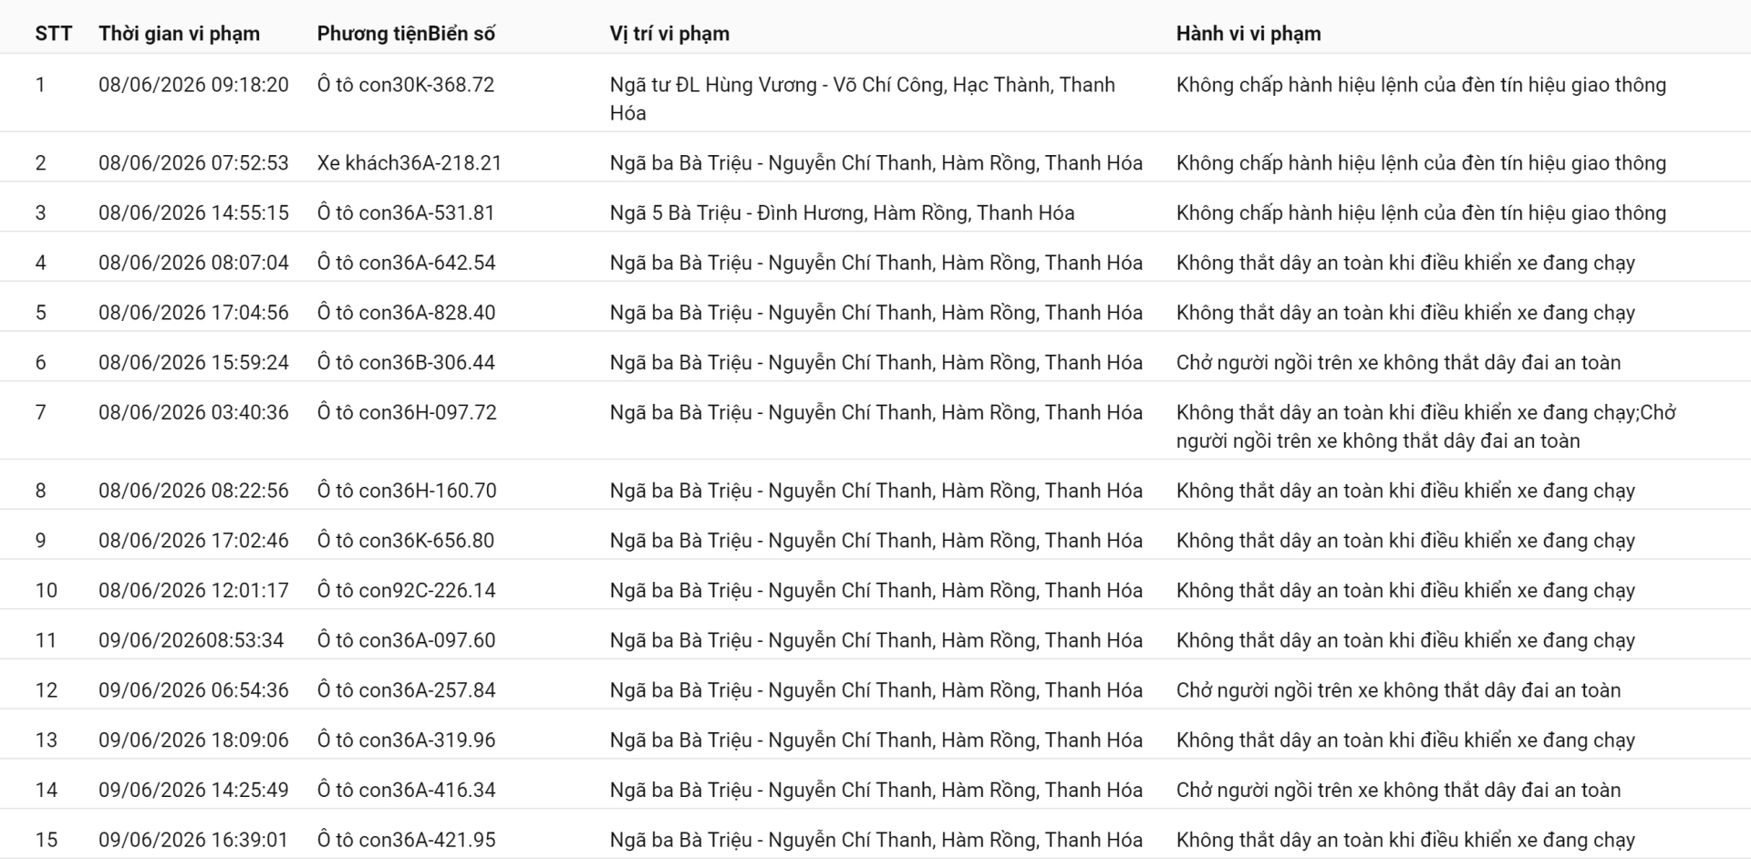Click the Hành vi vi phạm column header
The image size is (1751, 859).
click(1248, 34)
